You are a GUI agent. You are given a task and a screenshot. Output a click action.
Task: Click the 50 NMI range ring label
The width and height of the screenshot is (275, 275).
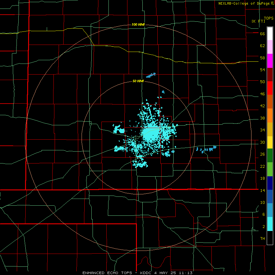pos(138,81)
